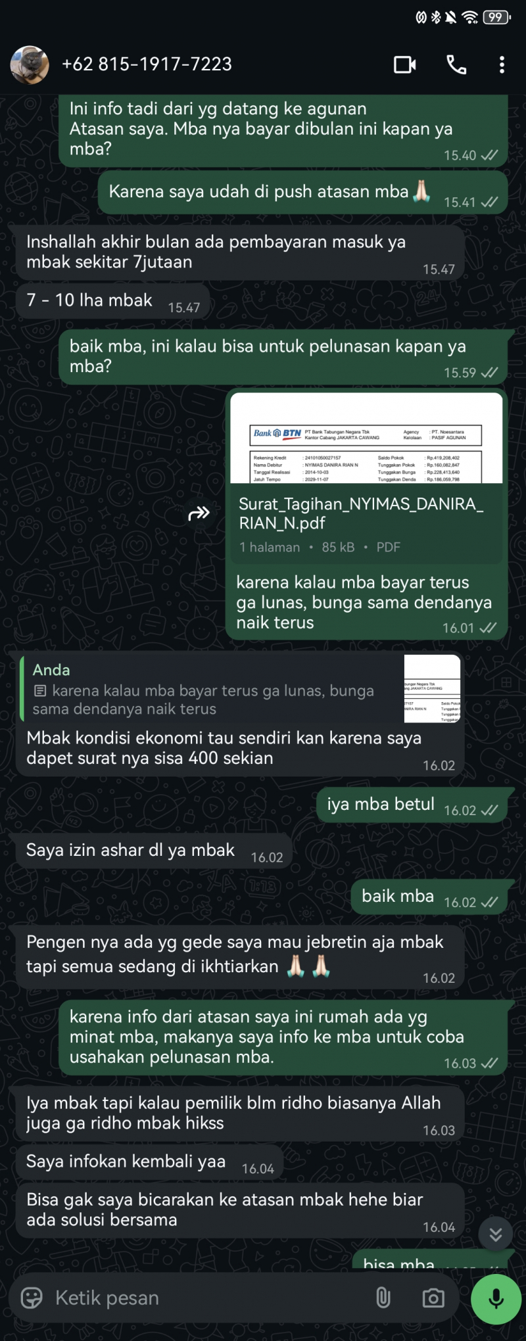Open the camera icon in message bar

pyautogui.click(x=433, y=1298)
